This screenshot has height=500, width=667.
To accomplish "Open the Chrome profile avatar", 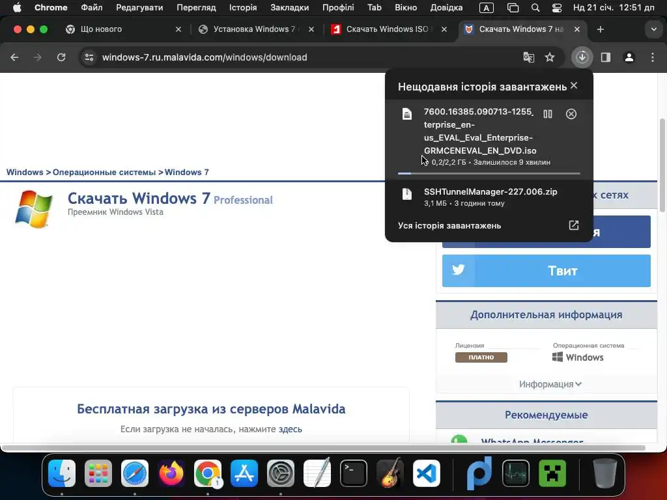I will (629, 57).
